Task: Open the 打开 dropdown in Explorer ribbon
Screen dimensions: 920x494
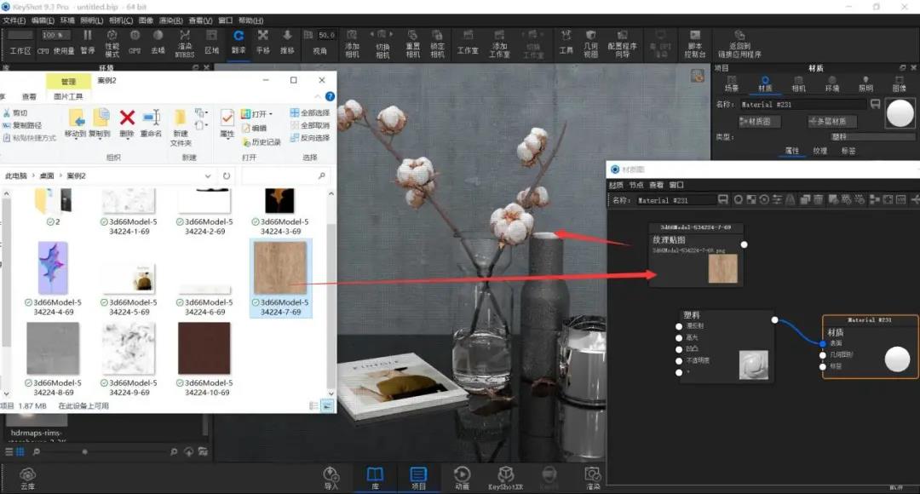Action: click(257, 113)
